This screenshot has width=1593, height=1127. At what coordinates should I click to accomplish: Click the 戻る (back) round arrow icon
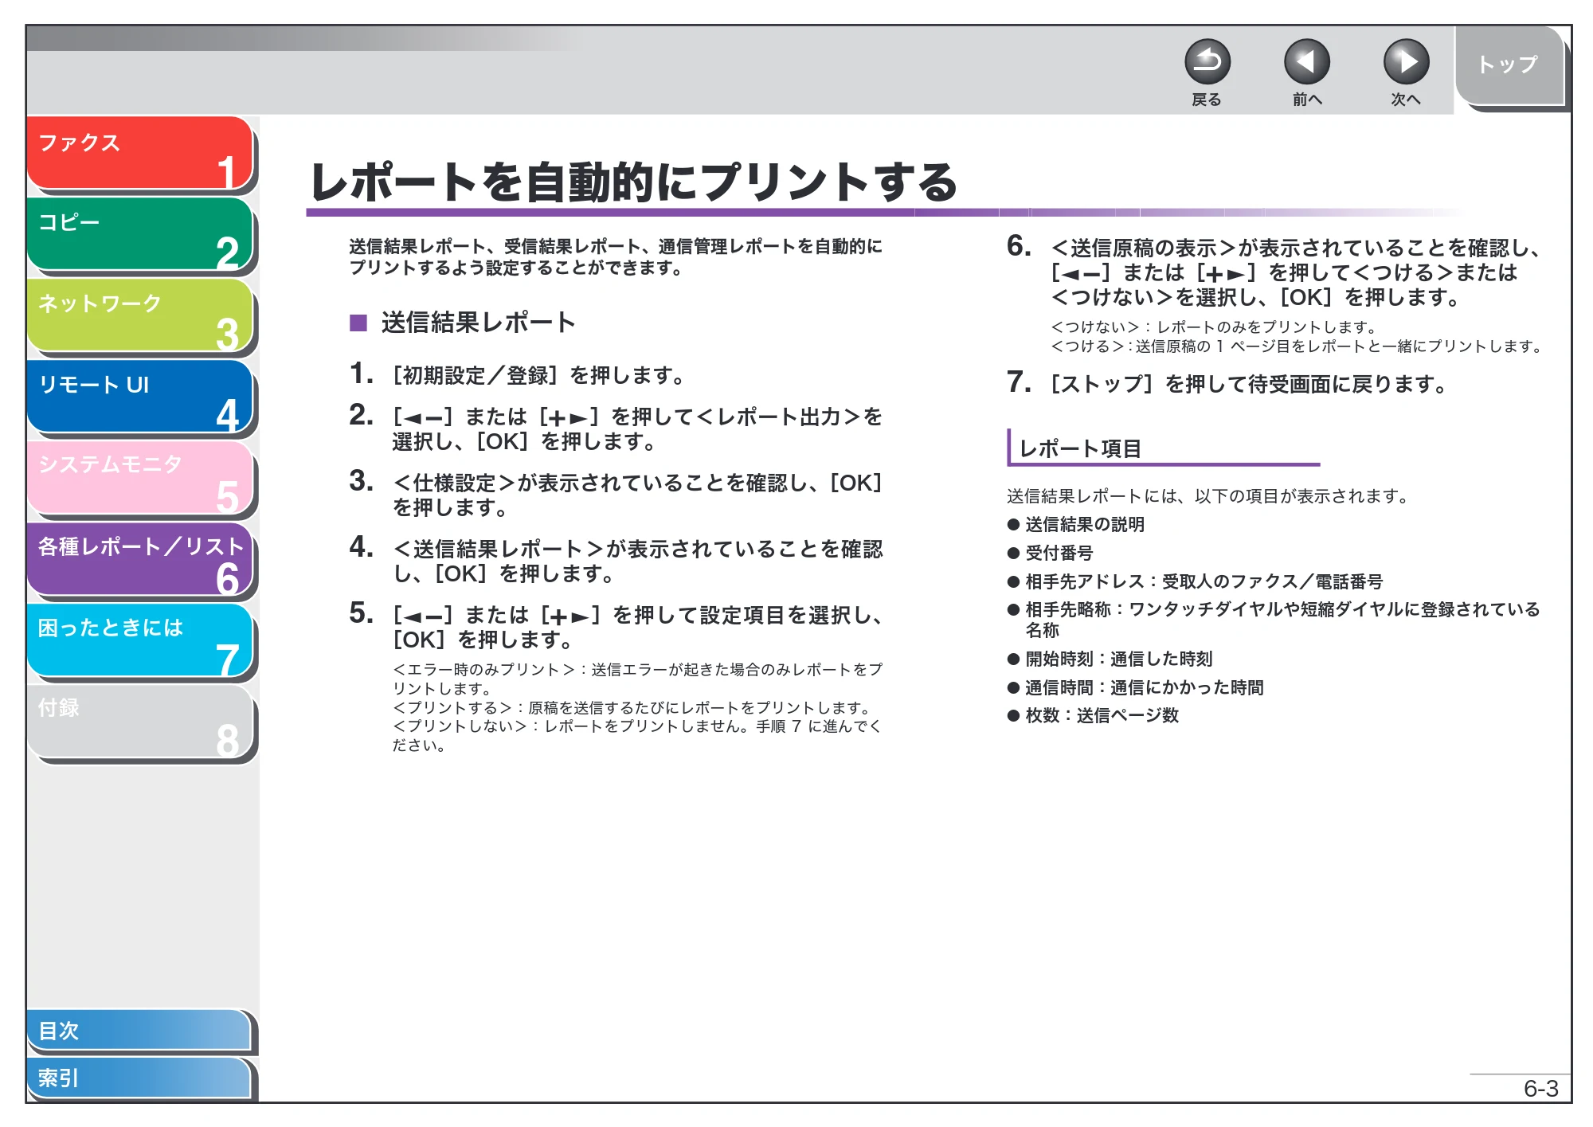coord(1207,62)
